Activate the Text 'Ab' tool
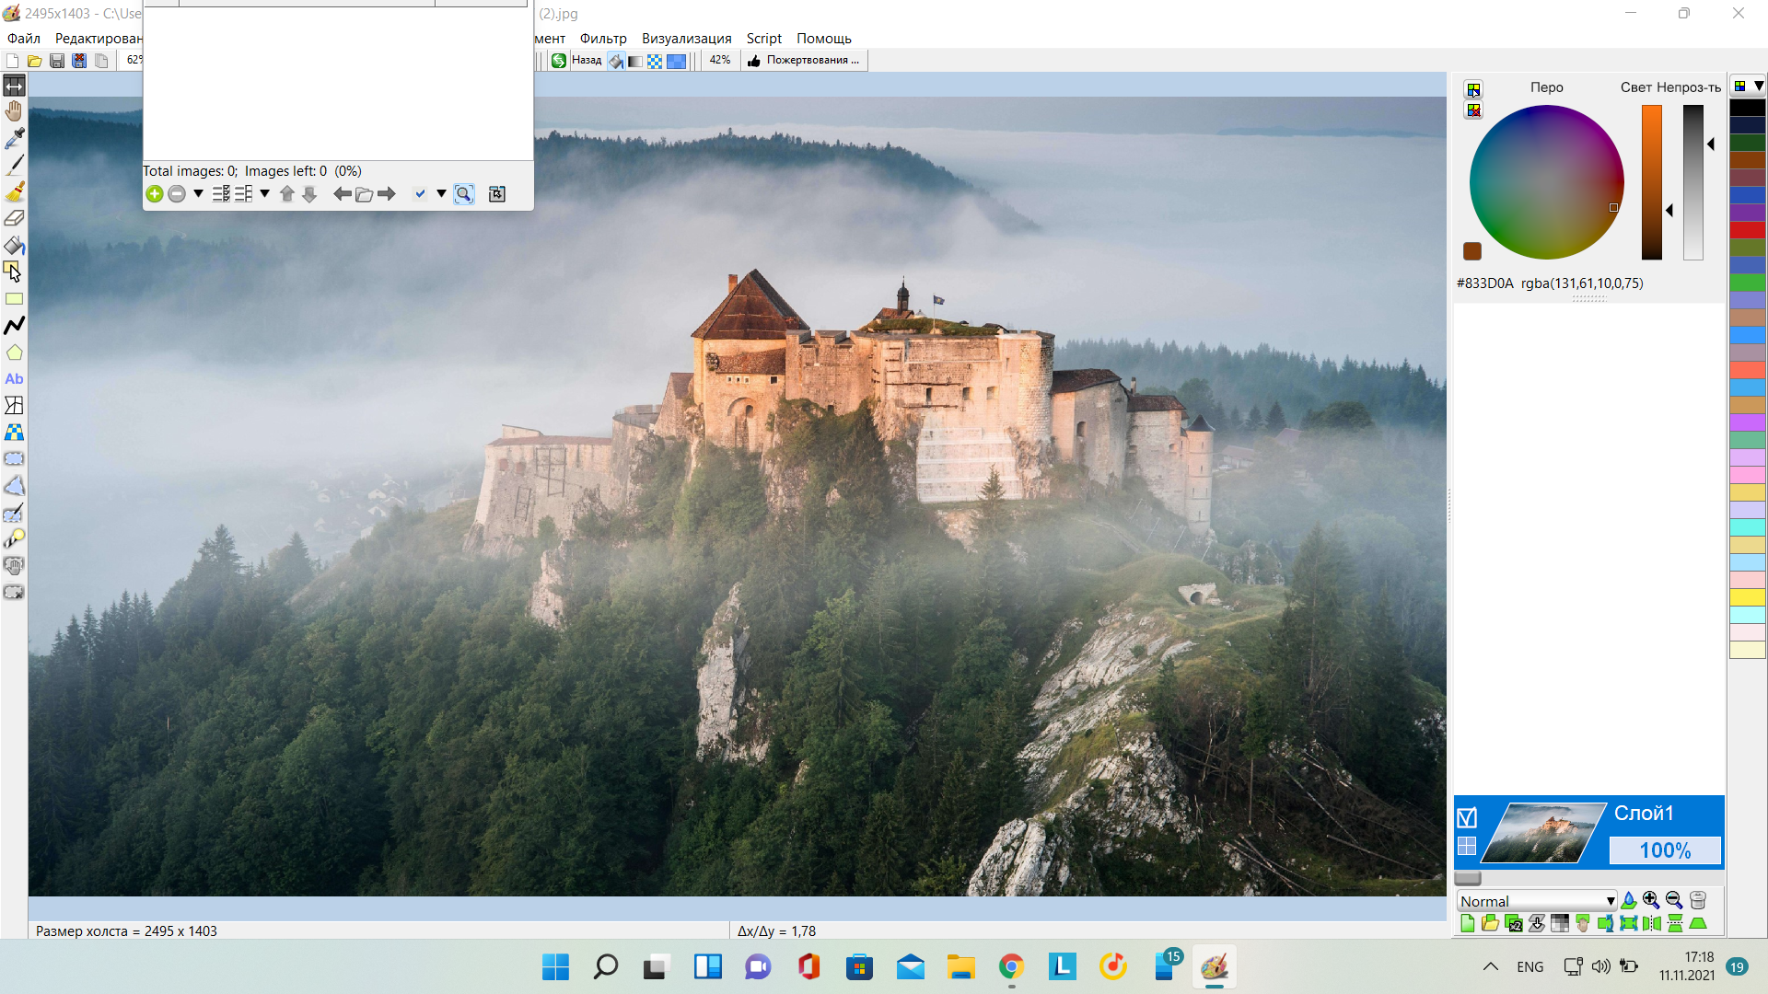 coord(14,379)
